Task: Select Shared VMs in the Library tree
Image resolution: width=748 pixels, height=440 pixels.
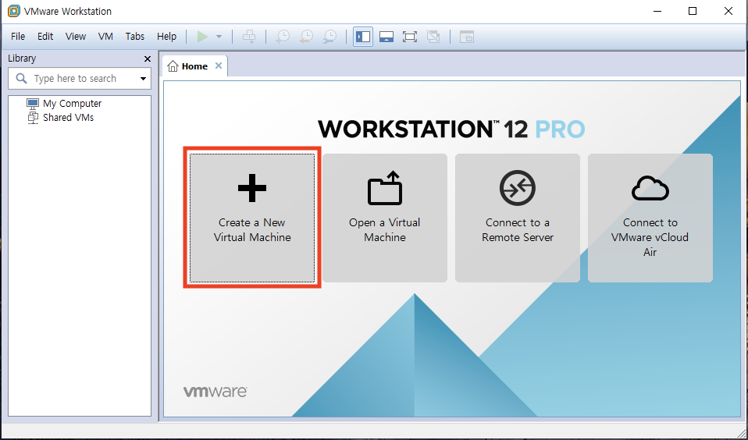Action: (x=60, y=118)
